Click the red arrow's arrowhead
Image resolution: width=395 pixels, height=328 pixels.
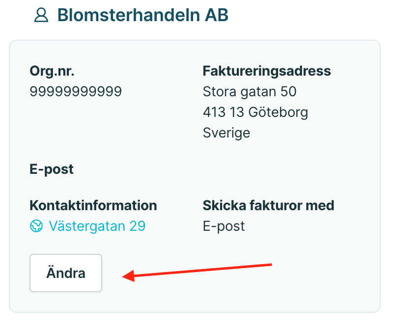pyautogui.click(x=129, y=276)
